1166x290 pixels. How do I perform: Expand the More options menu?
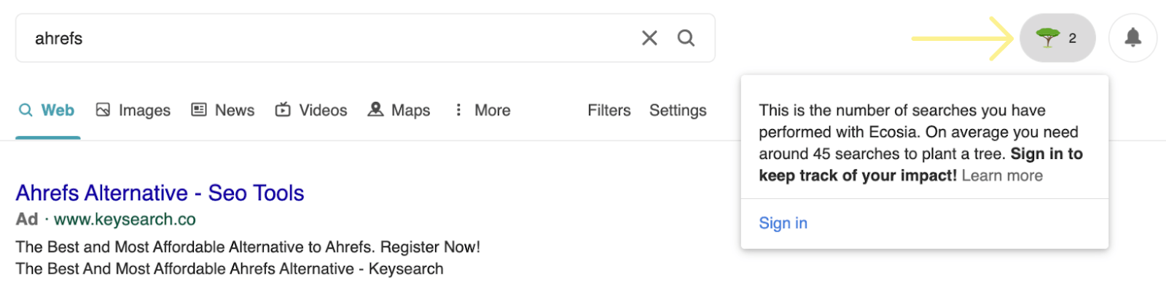(x=482, y=110)
